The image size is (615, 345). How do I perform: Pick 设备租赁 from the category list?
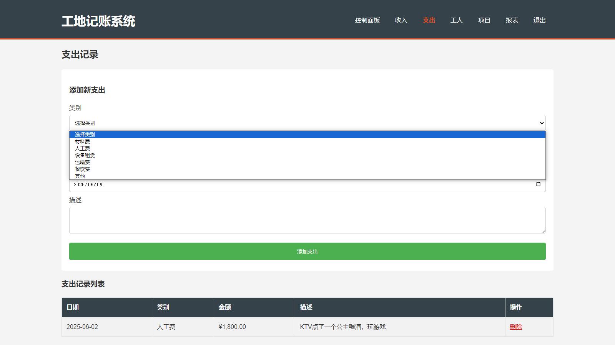[x=85, y=155]
